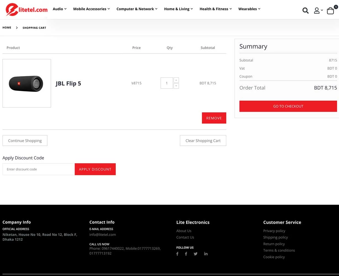This screenshot has height=276, width=339.
Task: Click the JBL Flip 5 product thumbnail
Action: pos(27,83)
